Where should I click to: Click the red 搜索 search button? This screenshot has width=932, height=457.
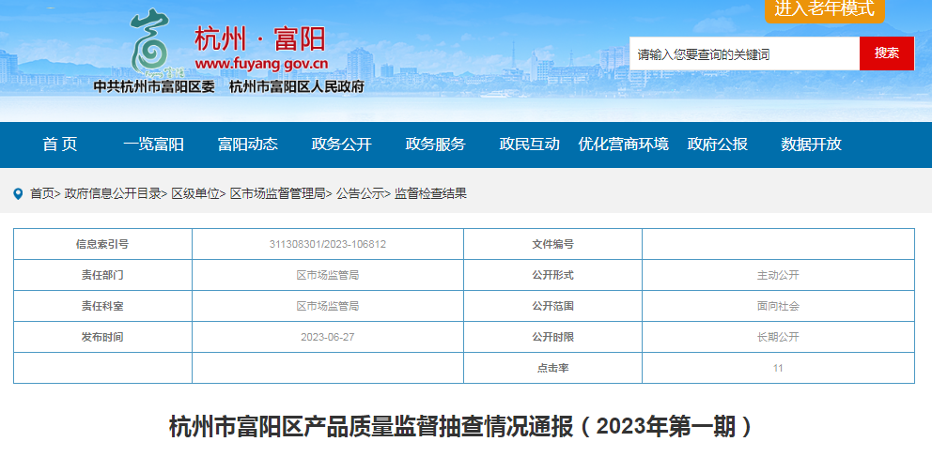886,53
